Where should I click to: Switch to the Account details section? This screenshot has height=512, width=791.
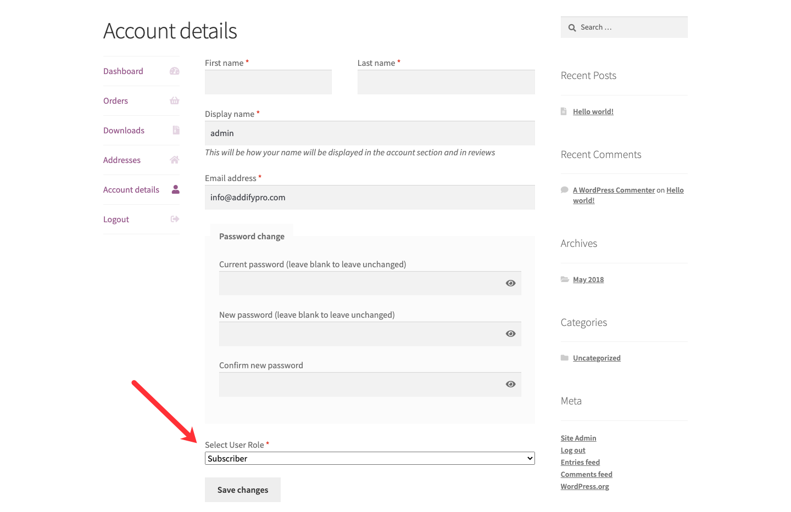pyautogui.click(x=131, y=189)
